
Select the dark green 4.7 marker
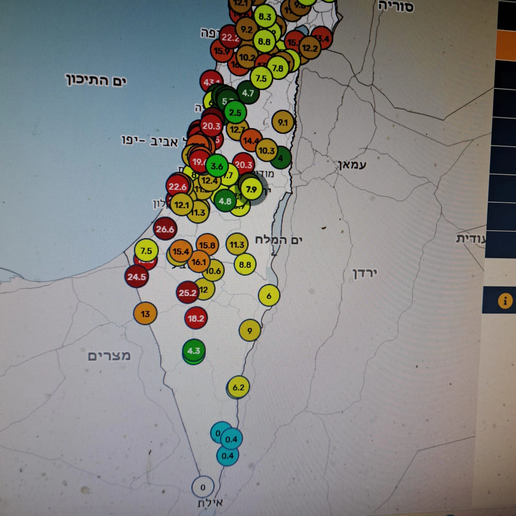(x=248, y=93)
